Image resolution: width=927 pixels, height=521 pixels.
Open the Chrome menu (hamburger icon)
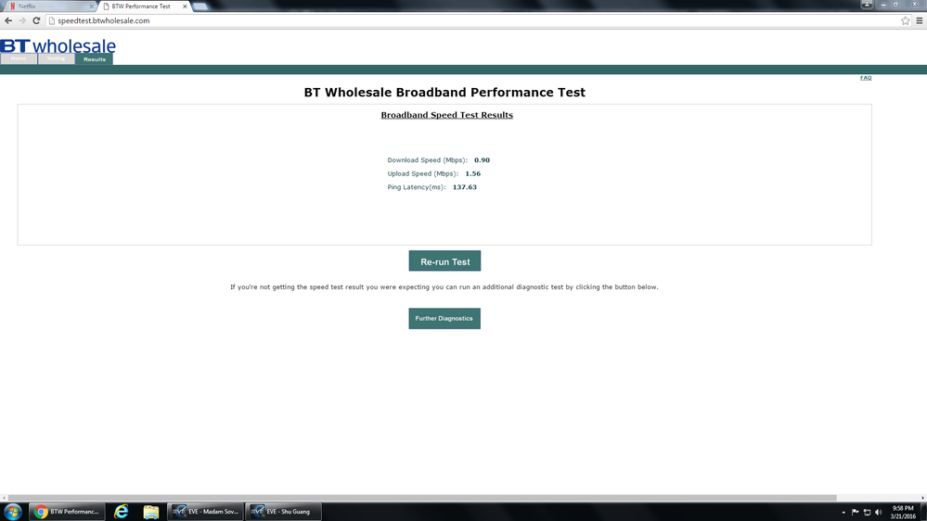920,20
